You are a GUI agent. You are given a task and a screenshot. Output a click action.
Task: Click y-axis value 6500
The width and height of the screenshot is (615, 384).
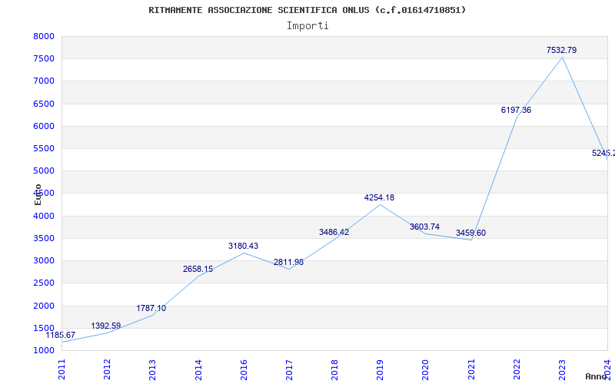click(x=44, y=104)
